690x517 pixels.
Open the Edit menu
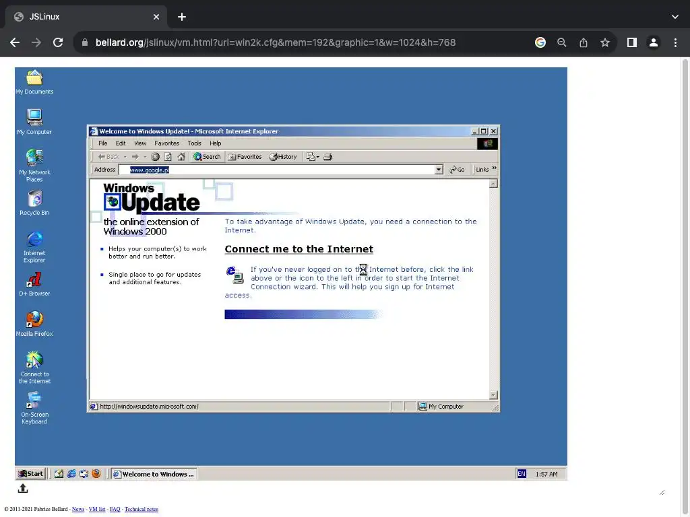coord(121,143)
